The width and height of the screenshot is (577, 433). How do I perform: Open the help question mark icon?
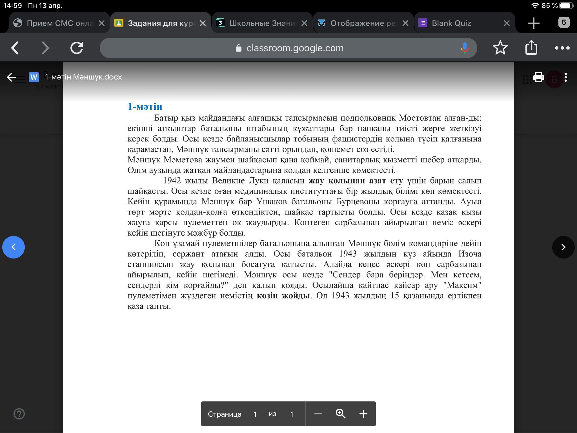pos(19,414)
